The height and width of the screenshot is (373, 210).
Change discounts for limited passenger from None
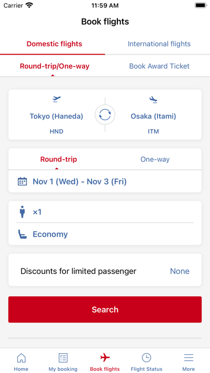[x=105, y=271]
